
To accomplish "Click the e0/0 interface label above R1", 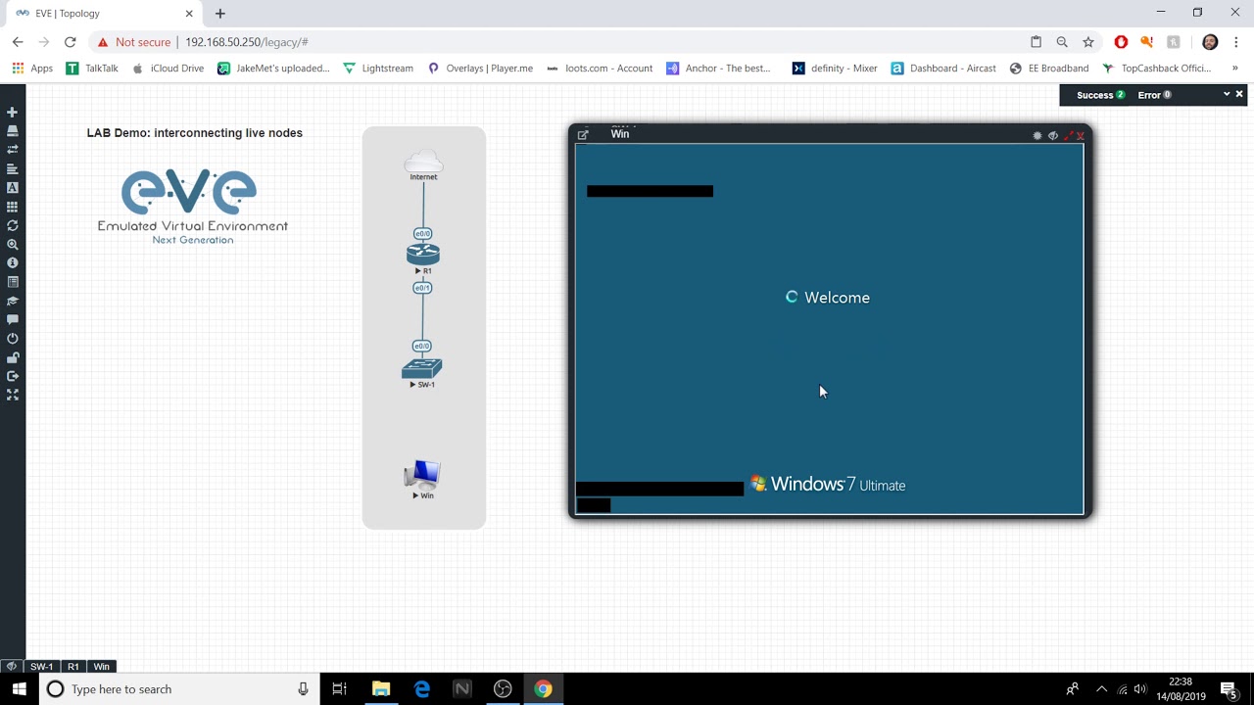I will coord(422,234).
